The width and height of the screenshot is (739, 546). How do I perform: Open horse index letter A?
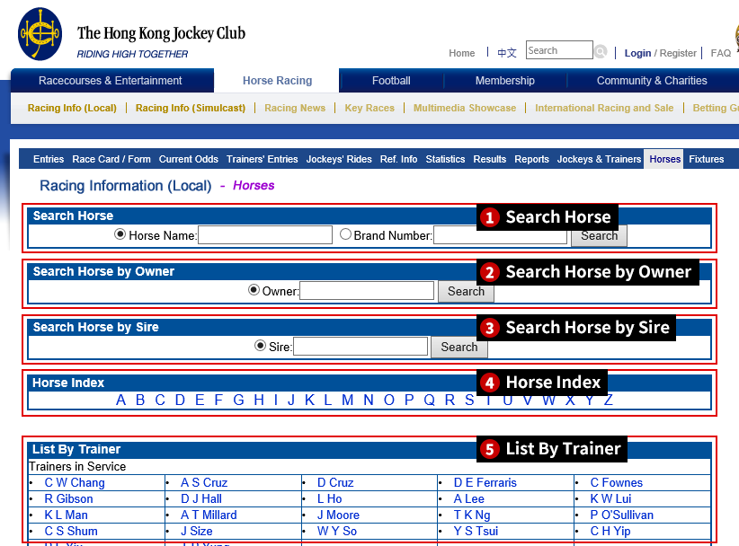click(x=121, y=401)
